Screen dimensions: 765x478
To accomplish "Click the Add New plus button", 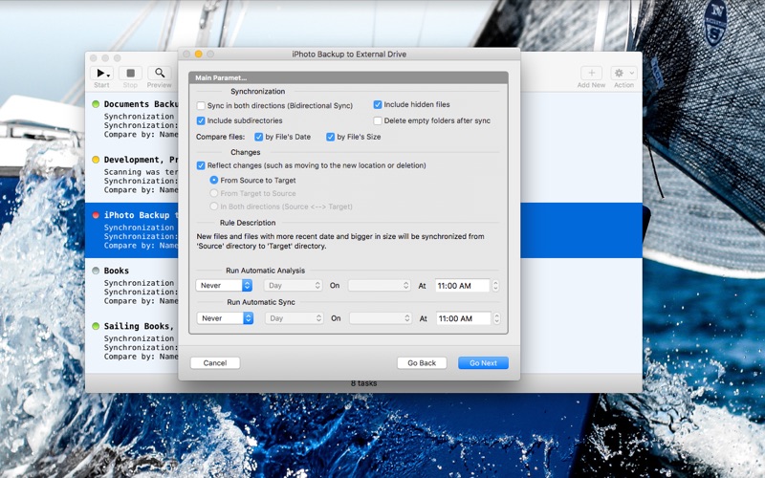I will [x=591, y=74].
